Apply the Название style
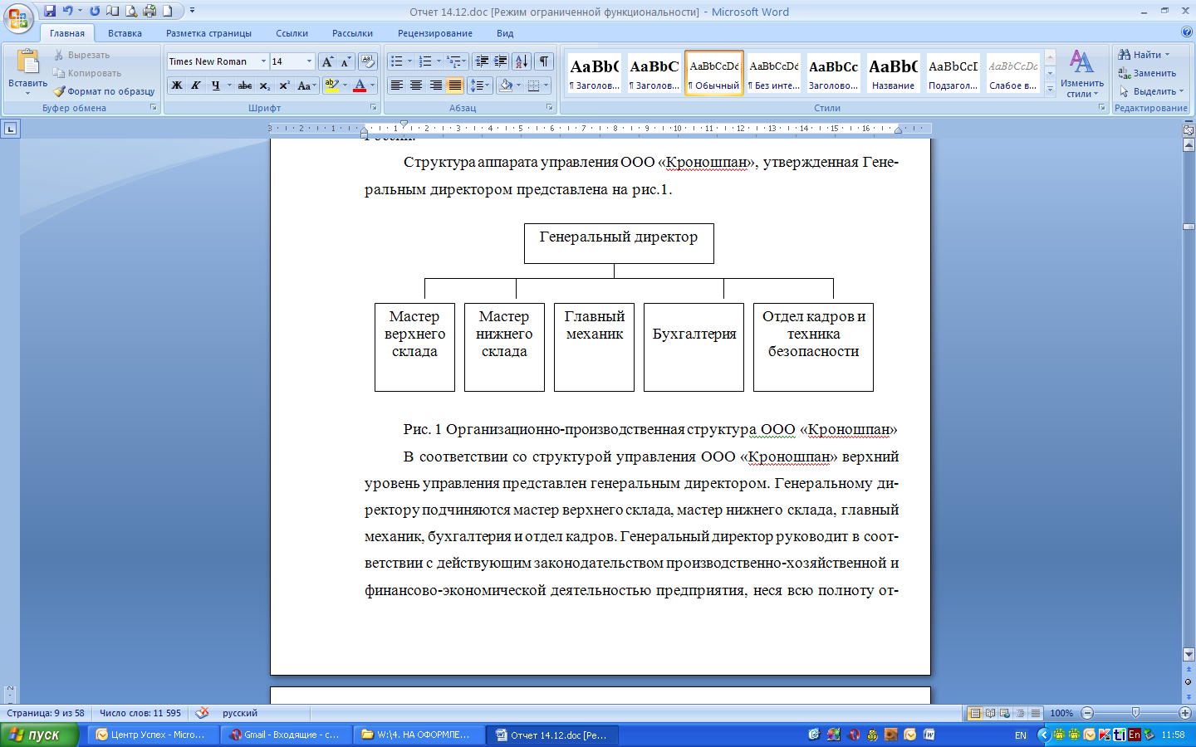The width and height of the screenshot is (1196, 747). click(x=894, y=73)
